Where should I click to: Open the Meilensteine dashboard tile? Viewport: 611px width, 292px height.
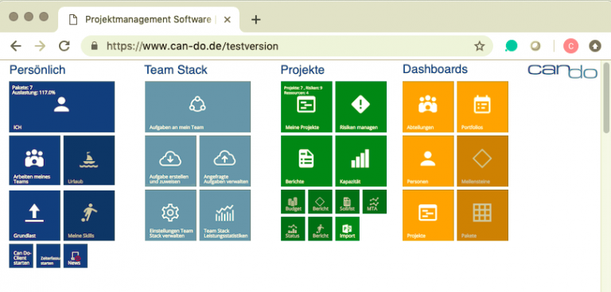pos(482,161)
